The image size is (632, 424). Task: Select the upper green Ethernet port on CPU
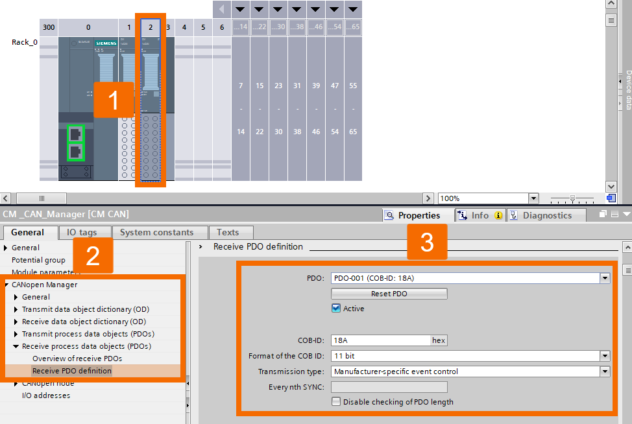75,134
